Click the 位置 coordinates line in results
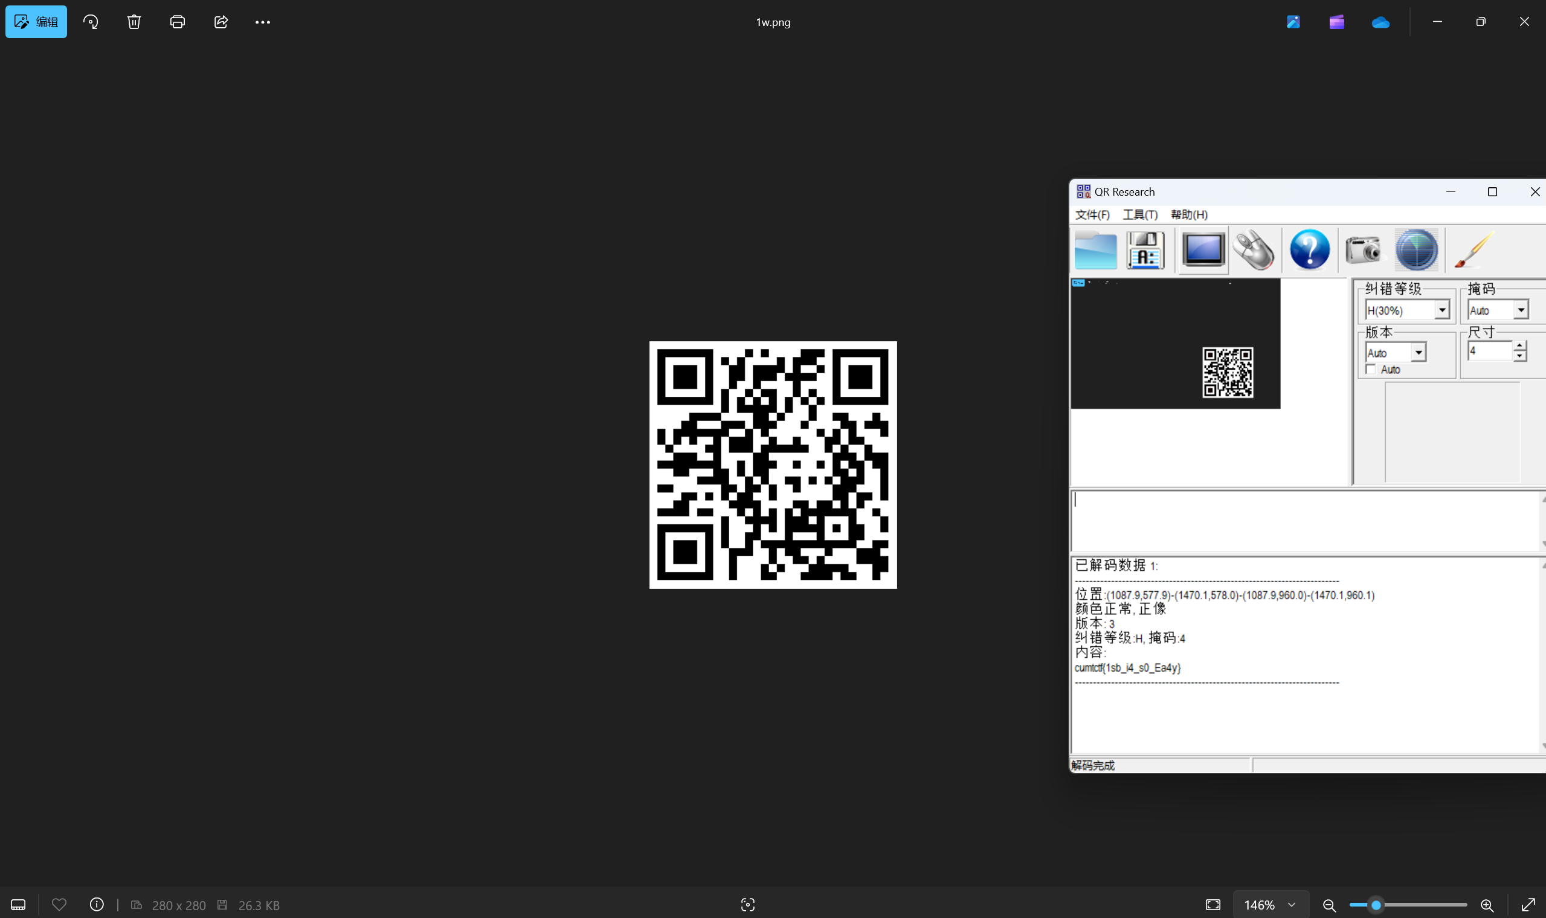Viewport: 1546px width, 918px height. [x=1225, y=595]
